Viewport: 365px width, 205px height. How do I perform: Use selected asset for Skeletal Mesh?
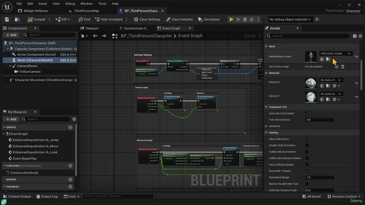click(x=322, y=59)
